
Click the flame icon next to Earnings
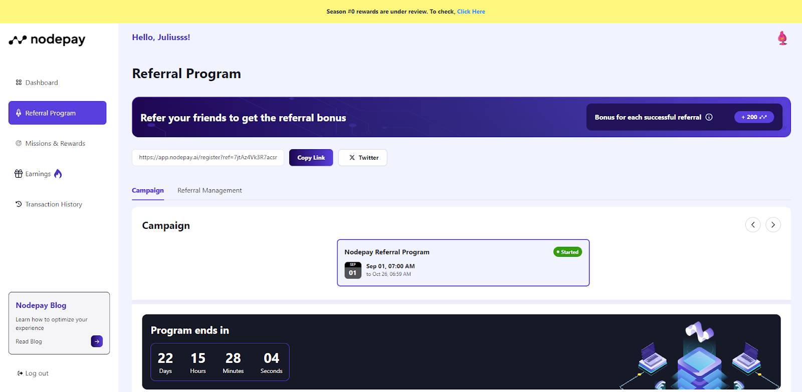58,174
